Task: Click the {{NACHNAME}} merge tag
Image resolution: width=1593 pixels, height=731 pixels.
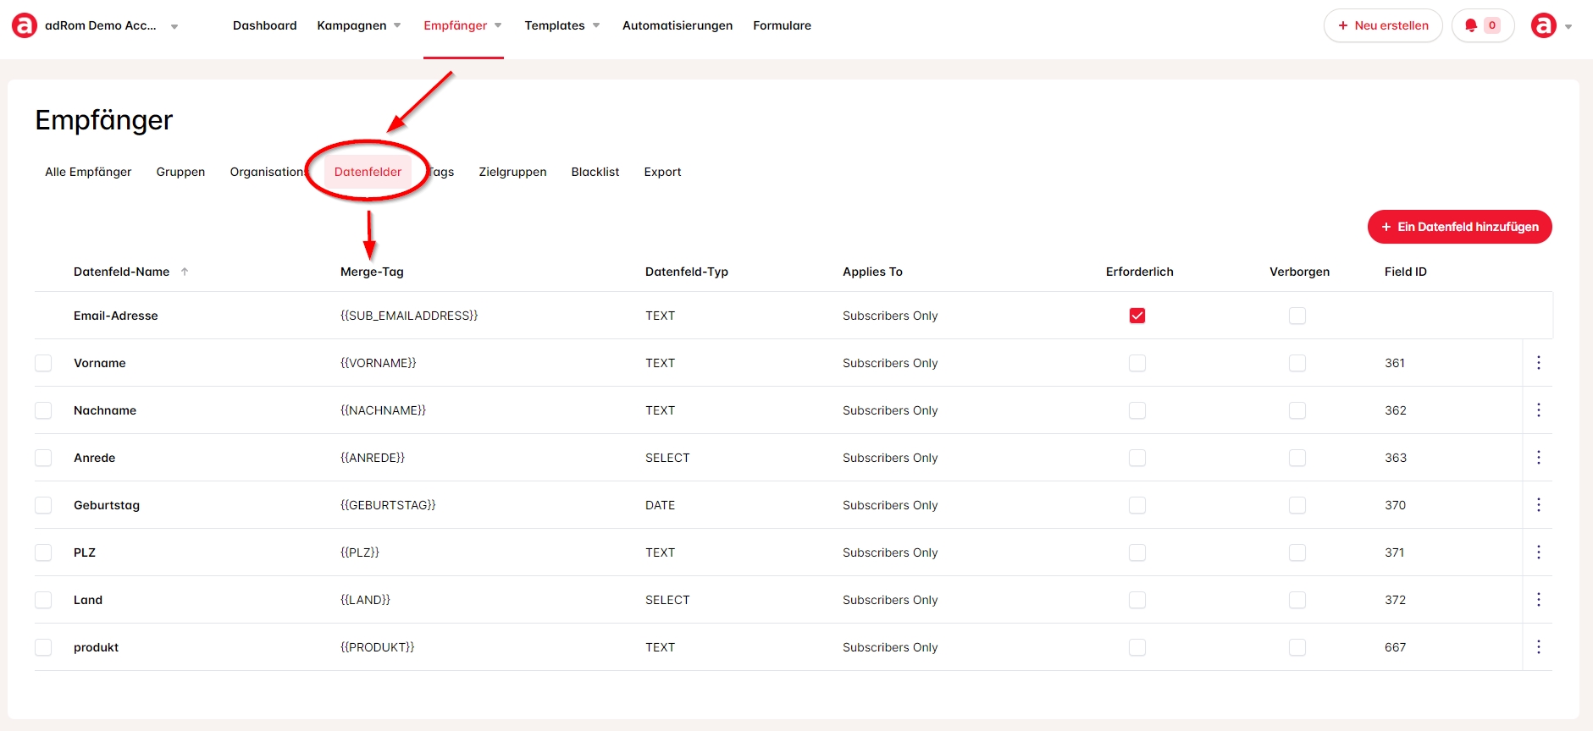Action: tap(383, 410)
